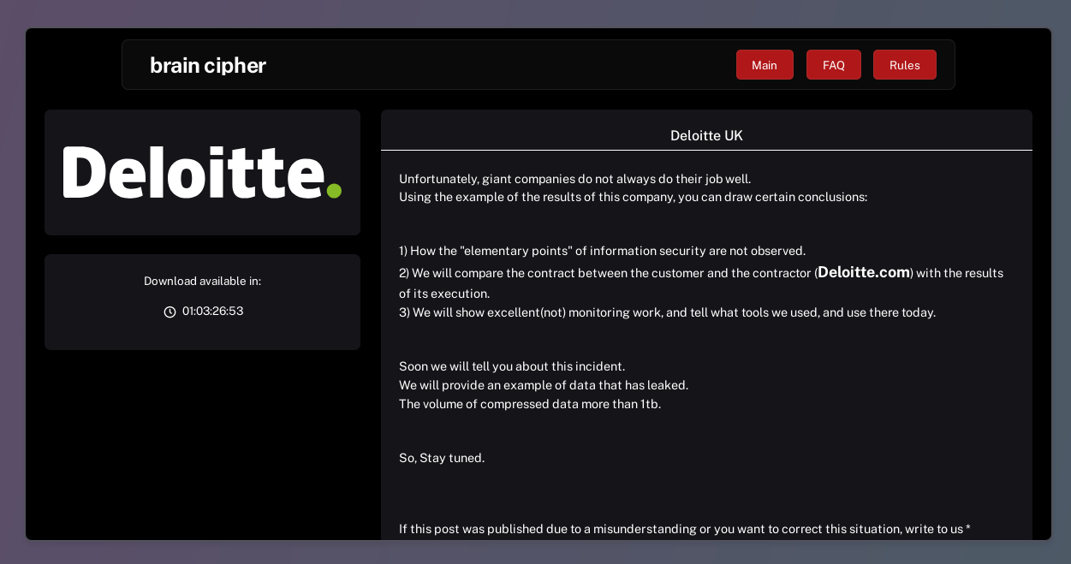
Task: Click "Soon we will tell you about this incident"
Action: tap(512, 366)
